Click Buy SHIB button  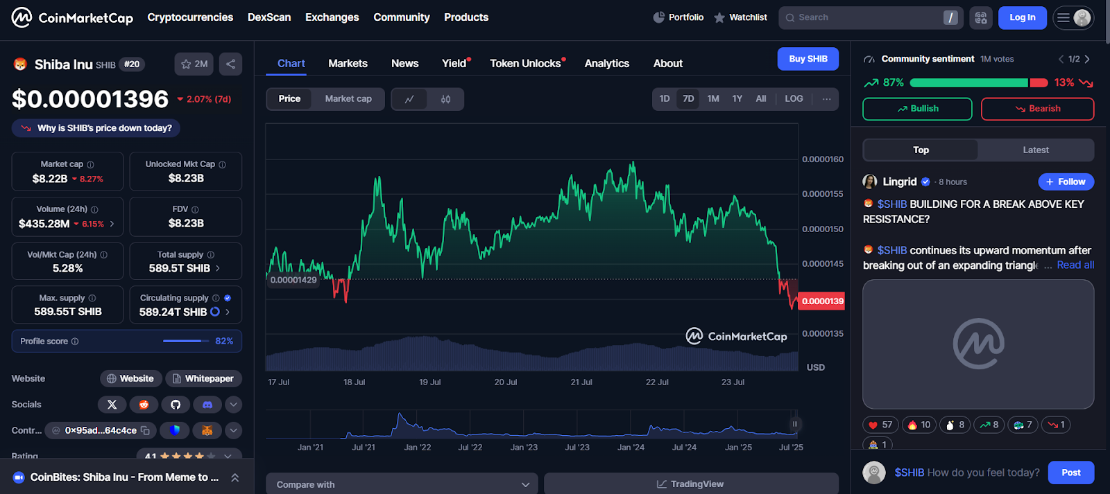coord(808,59)
